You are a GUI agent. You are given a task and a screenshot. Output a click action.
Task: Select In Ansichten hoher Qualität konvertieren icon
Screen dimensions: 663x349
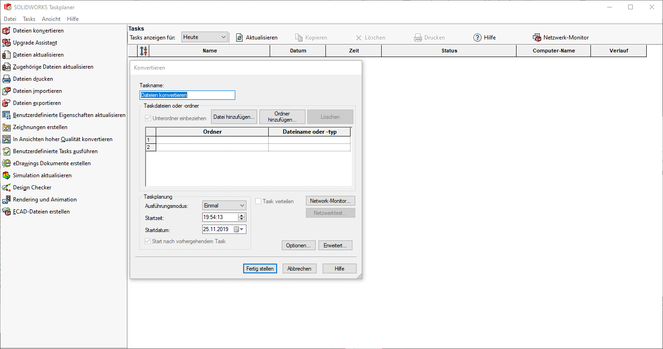(6, 139)
